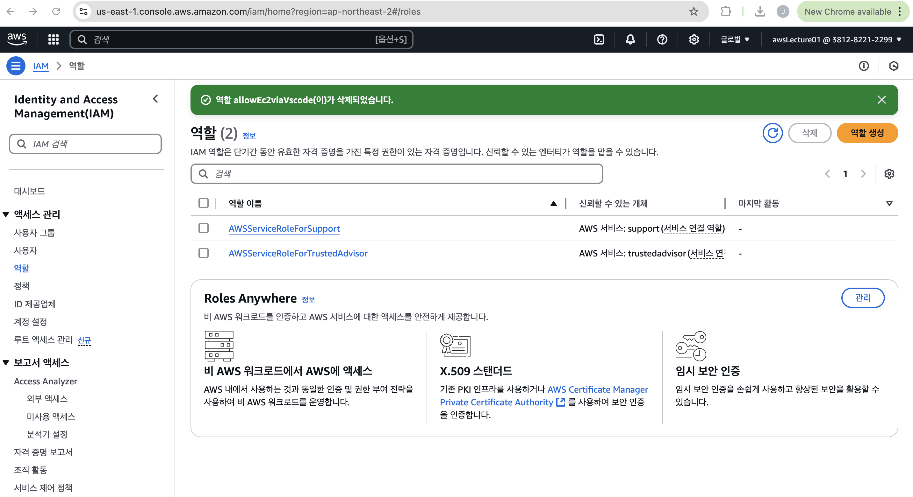View site information icon in address bar
The height and width of the screenshot is (497, 913).
click(x=84, y=12)
